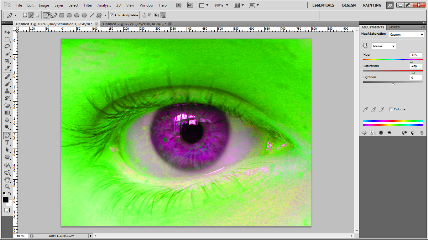Enable the Colorize checkbox
This screenshot has height=240, width=428.
pos(391,109)
